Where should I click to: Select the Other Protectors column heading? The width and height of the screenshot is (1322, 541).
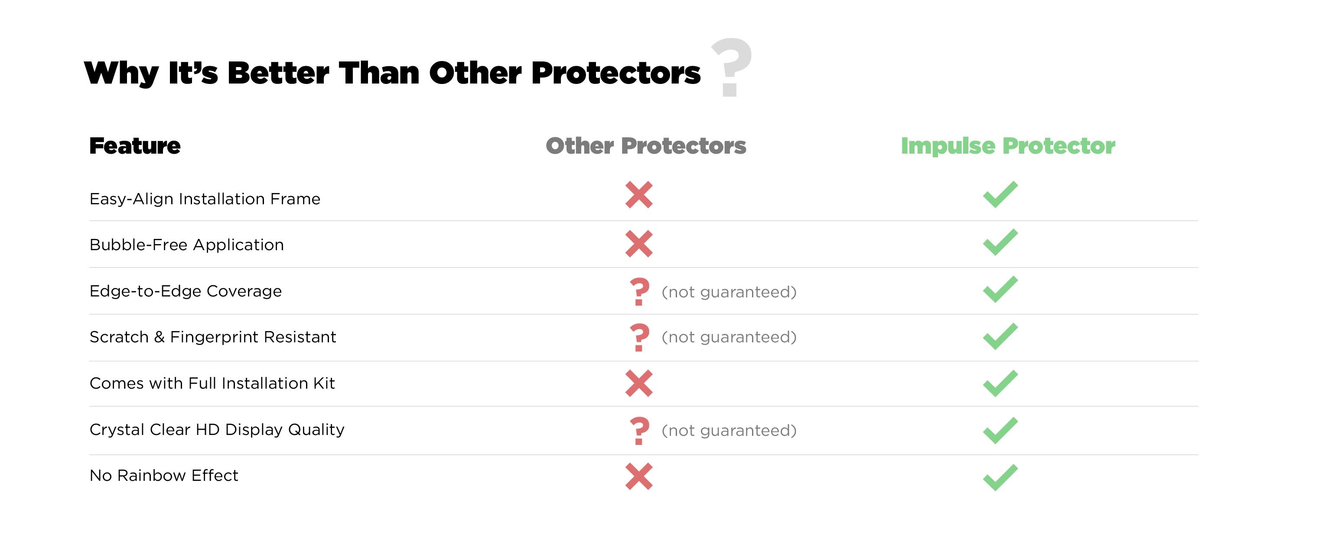point(645,146)
